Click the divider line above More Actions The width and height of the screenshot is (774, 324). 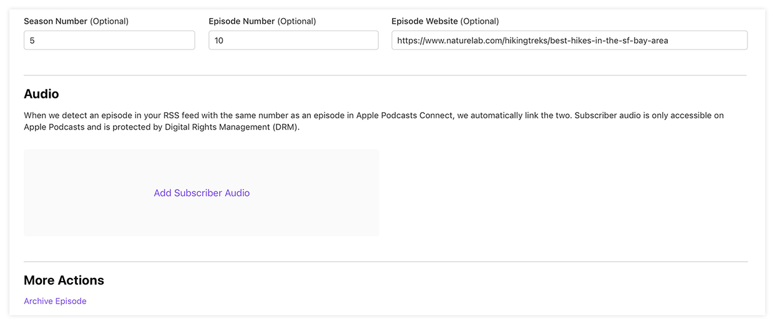click(x=385, y=262)
